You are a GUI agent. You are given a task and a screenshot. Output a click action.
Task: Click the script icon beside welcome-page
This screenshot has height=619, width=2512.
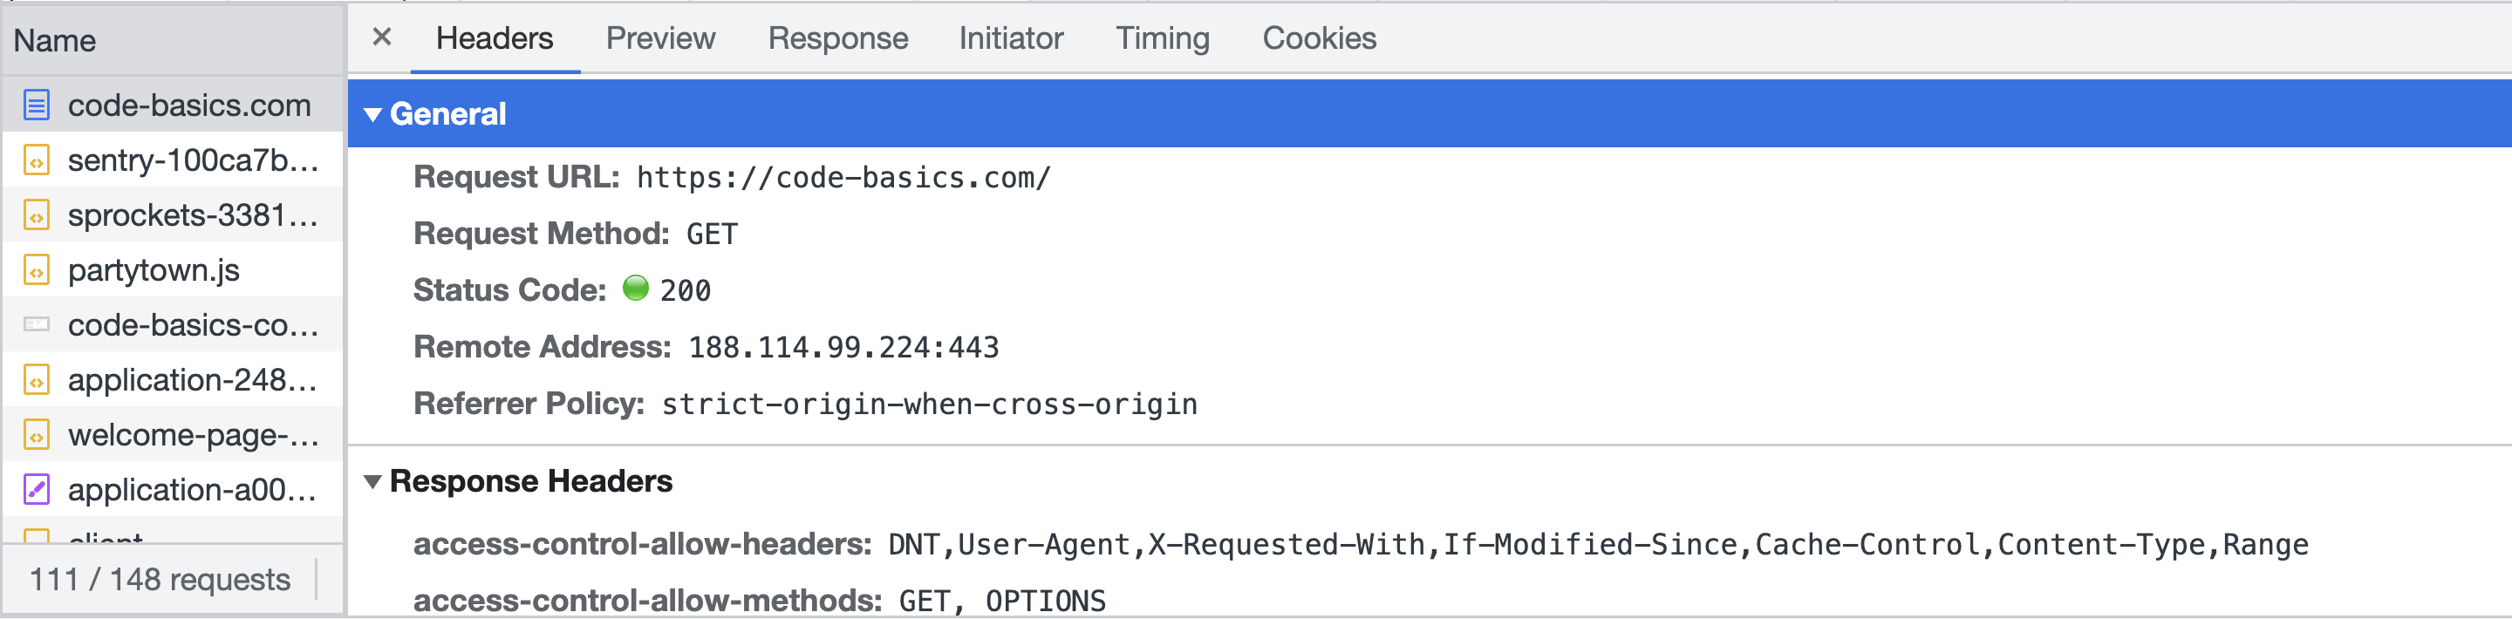tap(36, 435)
